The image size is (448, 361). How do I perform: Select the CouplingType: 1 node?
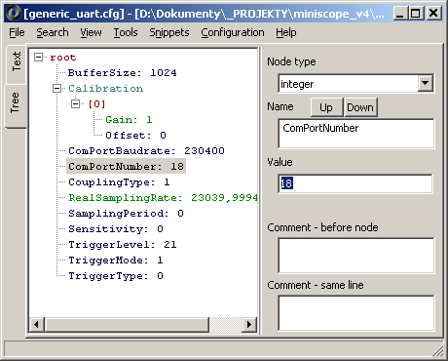119,182
